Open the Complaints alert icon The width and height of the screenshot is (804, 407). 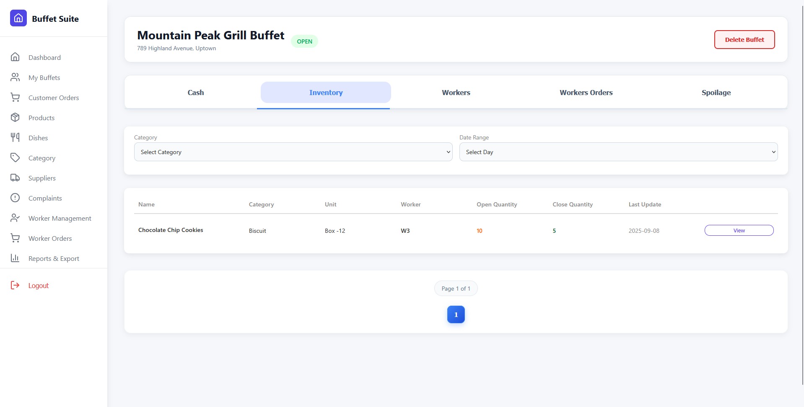(15, 198)
